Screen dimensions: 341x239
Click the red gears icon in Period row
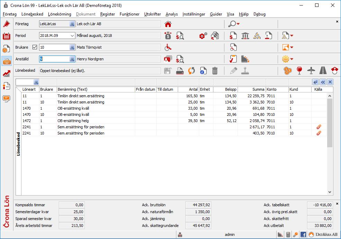203,36
